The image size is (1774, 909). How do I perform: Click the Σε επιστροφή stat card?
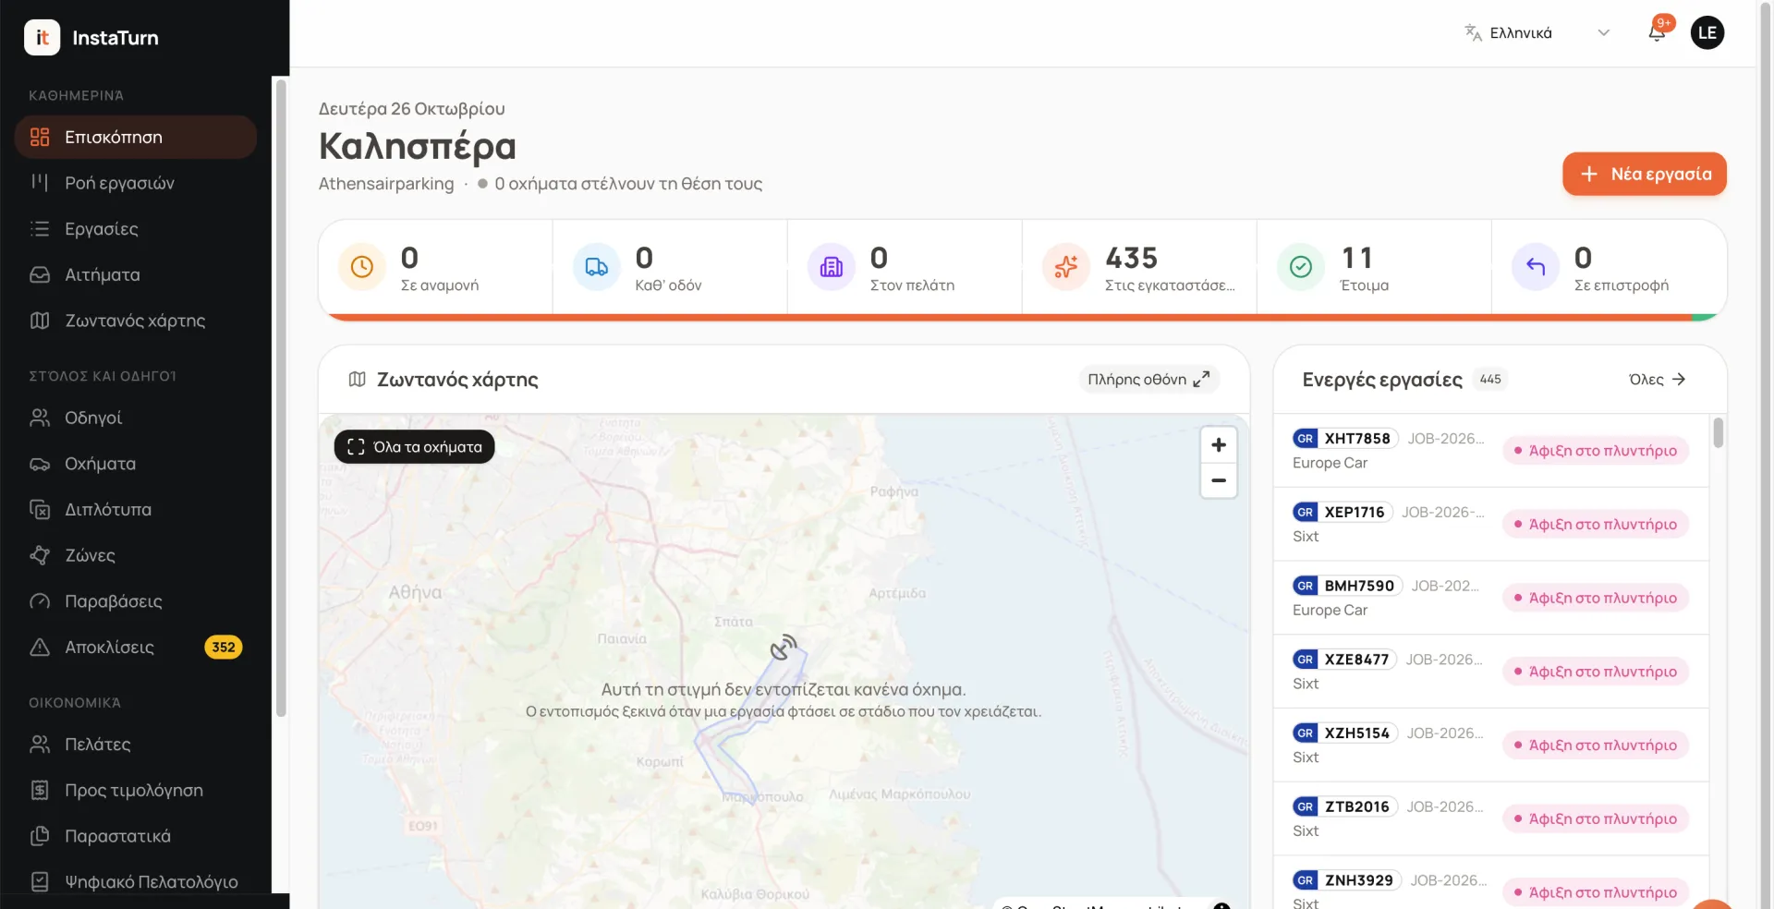(1609, 268)
